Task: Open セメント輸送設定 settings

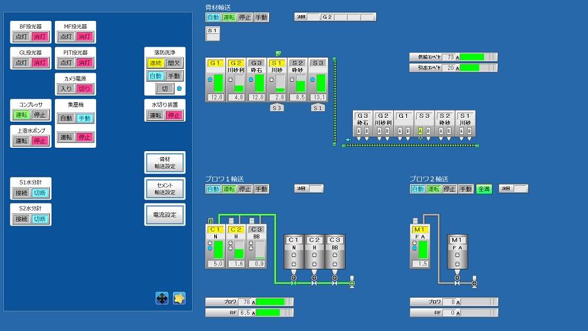Action: (165, 188)
